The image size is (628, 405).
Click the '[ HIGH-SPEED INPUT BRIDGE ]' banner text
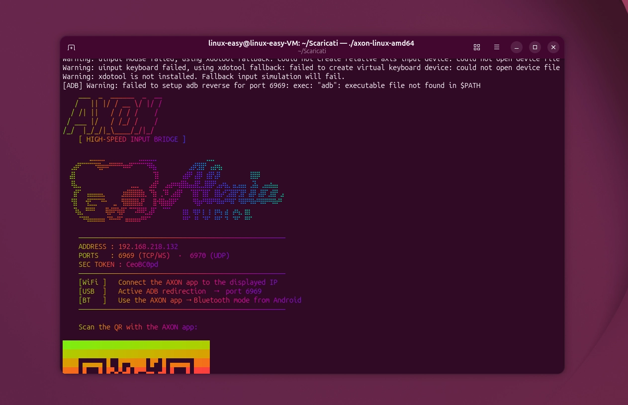click(132, 139)
